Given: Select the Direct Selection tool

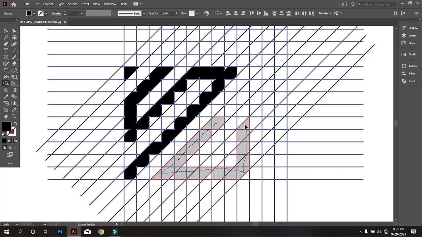Looking at the screenshot, I should point(14,31).
